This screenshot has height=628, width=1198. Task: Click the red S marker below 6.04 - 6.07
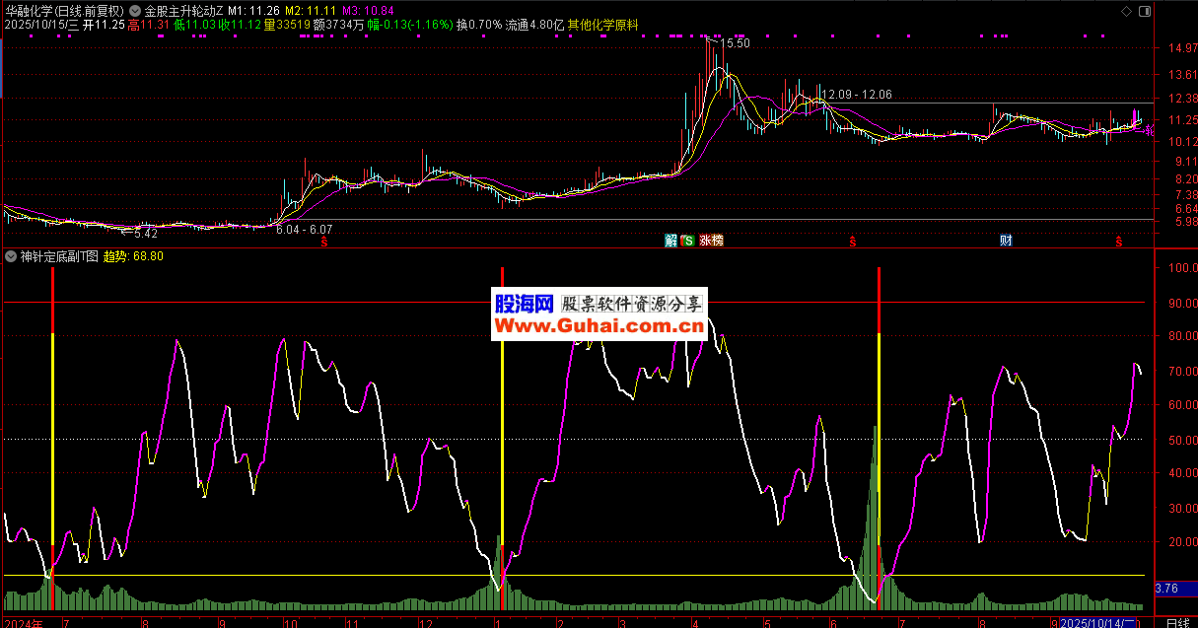coord(323,242)
